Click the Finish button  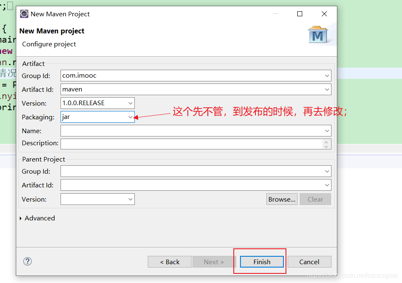point(262,262)
